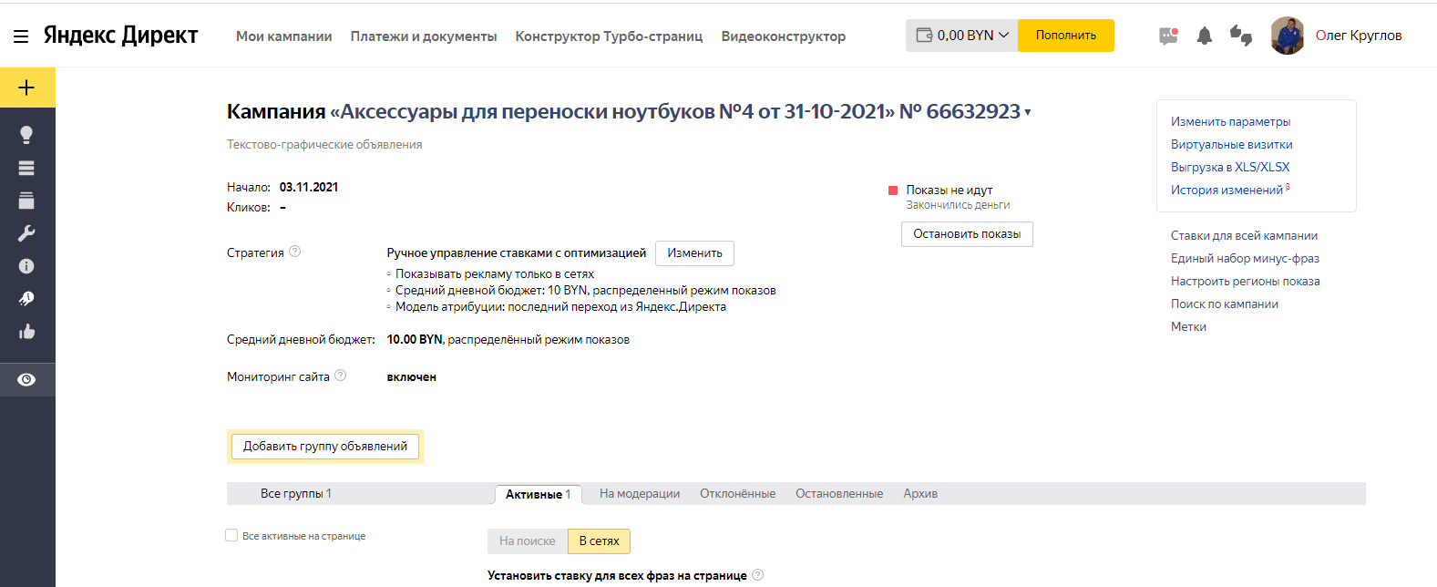Open the wrench tools icon in sidebar
Image resolution: width=1437 pixels, height=587 pixels.
26,233
